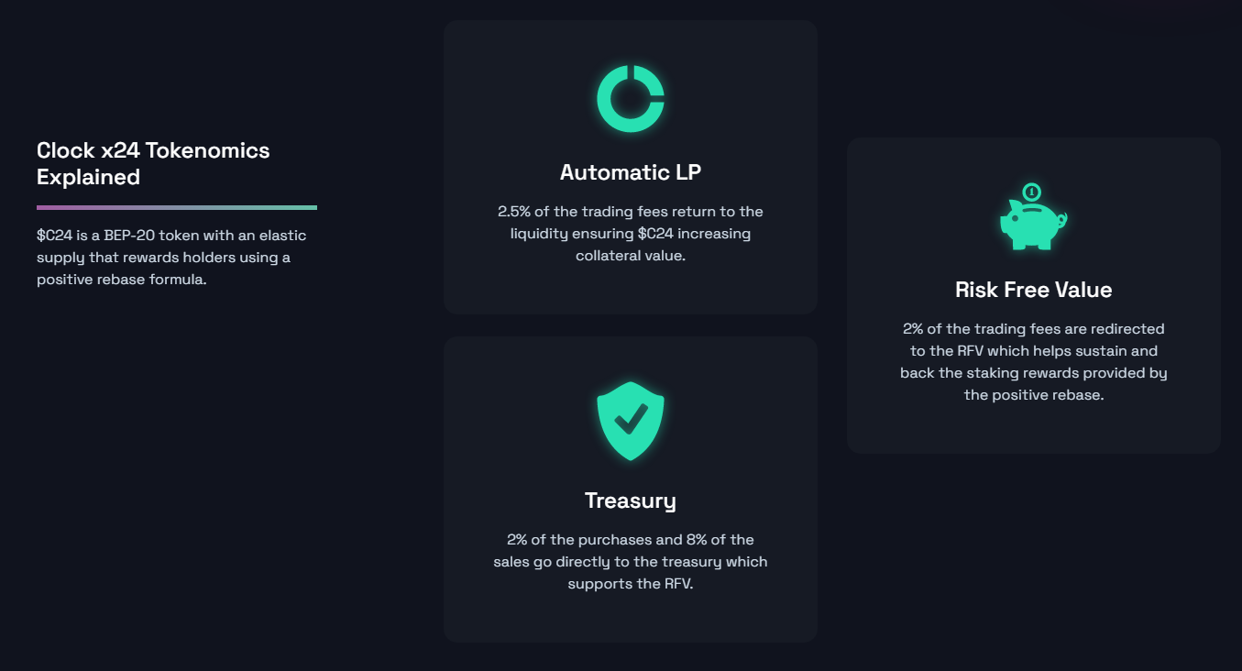Click '$C24' in the Automatic LP description
The height and width of the screenshot is (671, 1242).
pyautogui.click(x=656, y=234)
